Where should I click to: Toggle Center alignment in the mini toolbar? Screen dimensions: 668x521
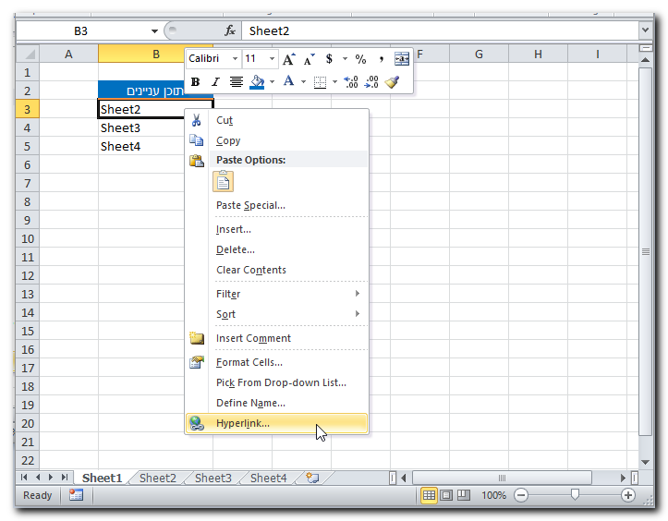click(236, 82)
